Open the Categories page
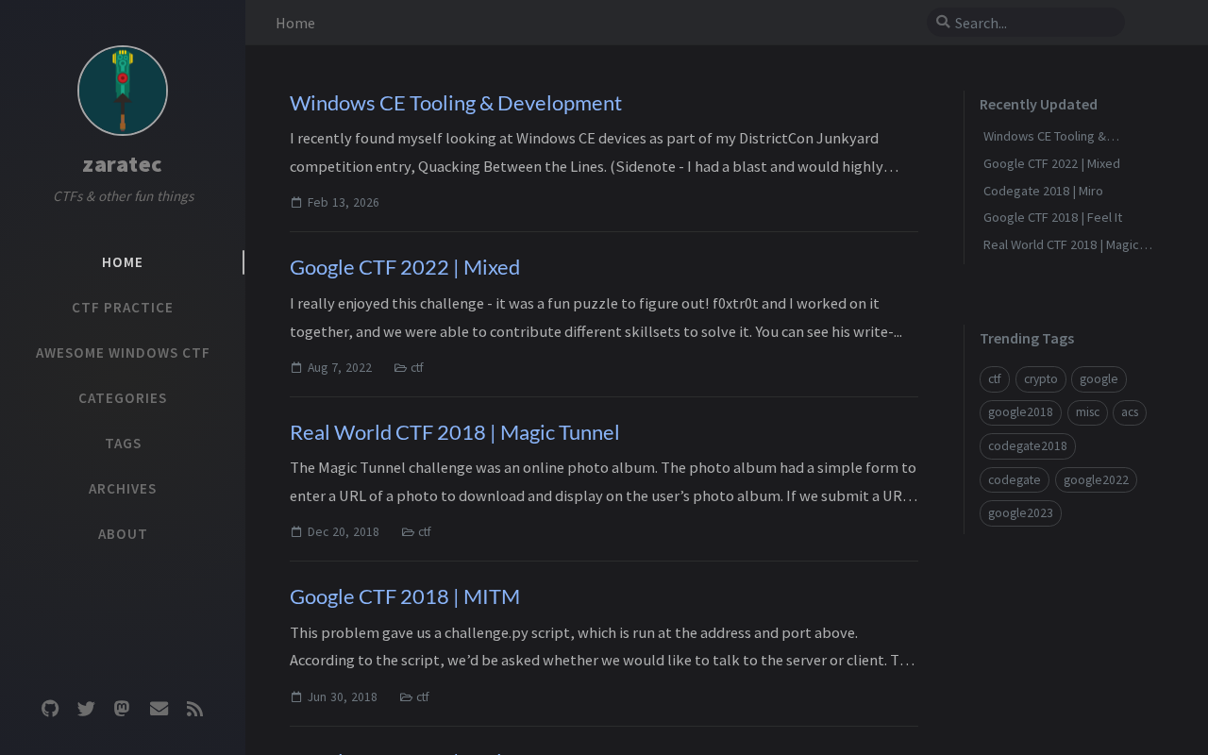 (x=123, y=398)
